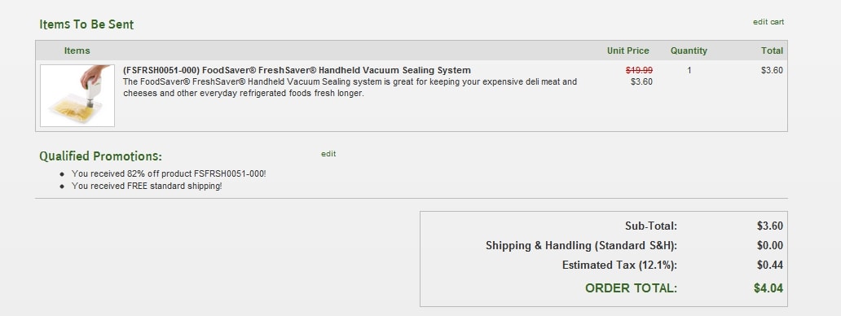
Task: Open the FoodSaver vacuum sealer product thumbnail
Action: pyautogui.click(x=77, y=96)
